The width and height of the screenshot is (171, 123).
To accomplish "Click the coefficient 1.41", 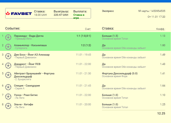I will tap(162, 74).
